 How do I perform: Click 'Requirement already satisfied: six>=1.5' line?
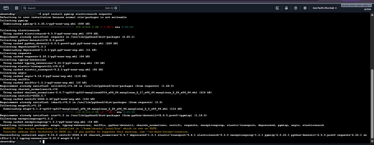pos(103,115)
